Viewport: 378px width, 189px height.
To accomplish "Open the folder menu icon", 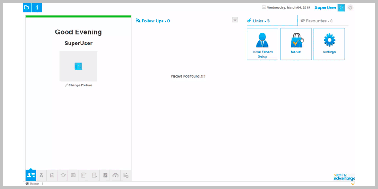I will [27, 7].
